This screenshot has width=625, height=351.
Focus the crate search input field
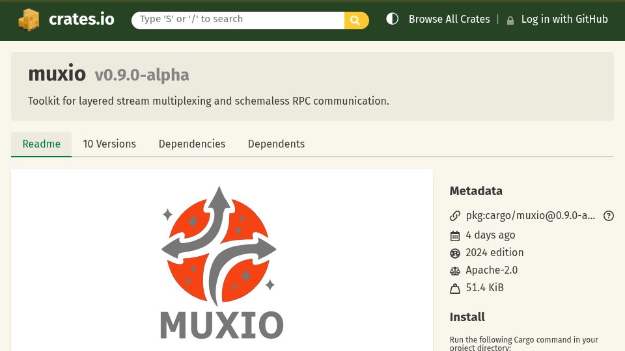(x=238, y=20)
